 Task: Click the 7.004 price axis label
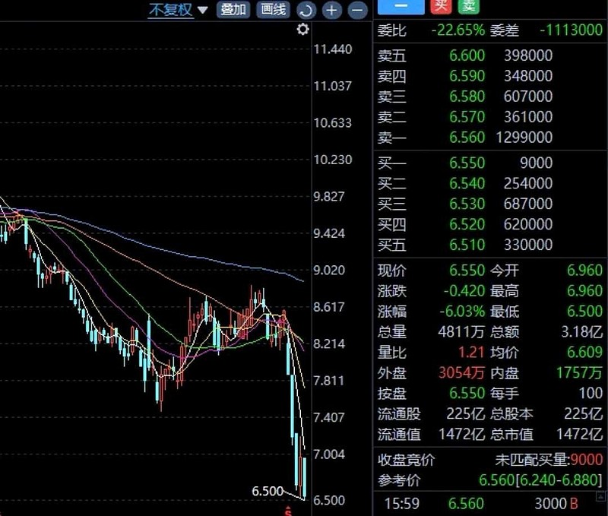point(329,454)
